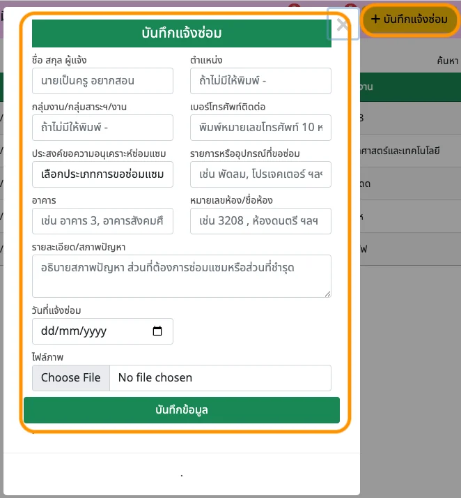Select the mm month segment of date
The image size is (461, 498).
coord(70,331)
